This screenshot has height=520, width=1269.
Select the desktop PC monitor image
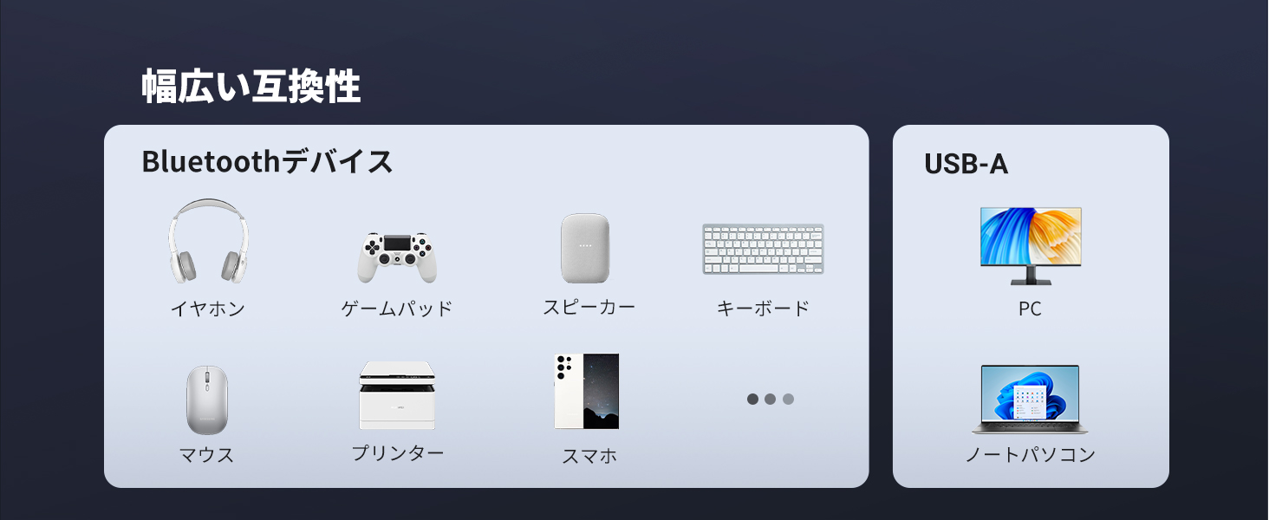coord(1031,246)
